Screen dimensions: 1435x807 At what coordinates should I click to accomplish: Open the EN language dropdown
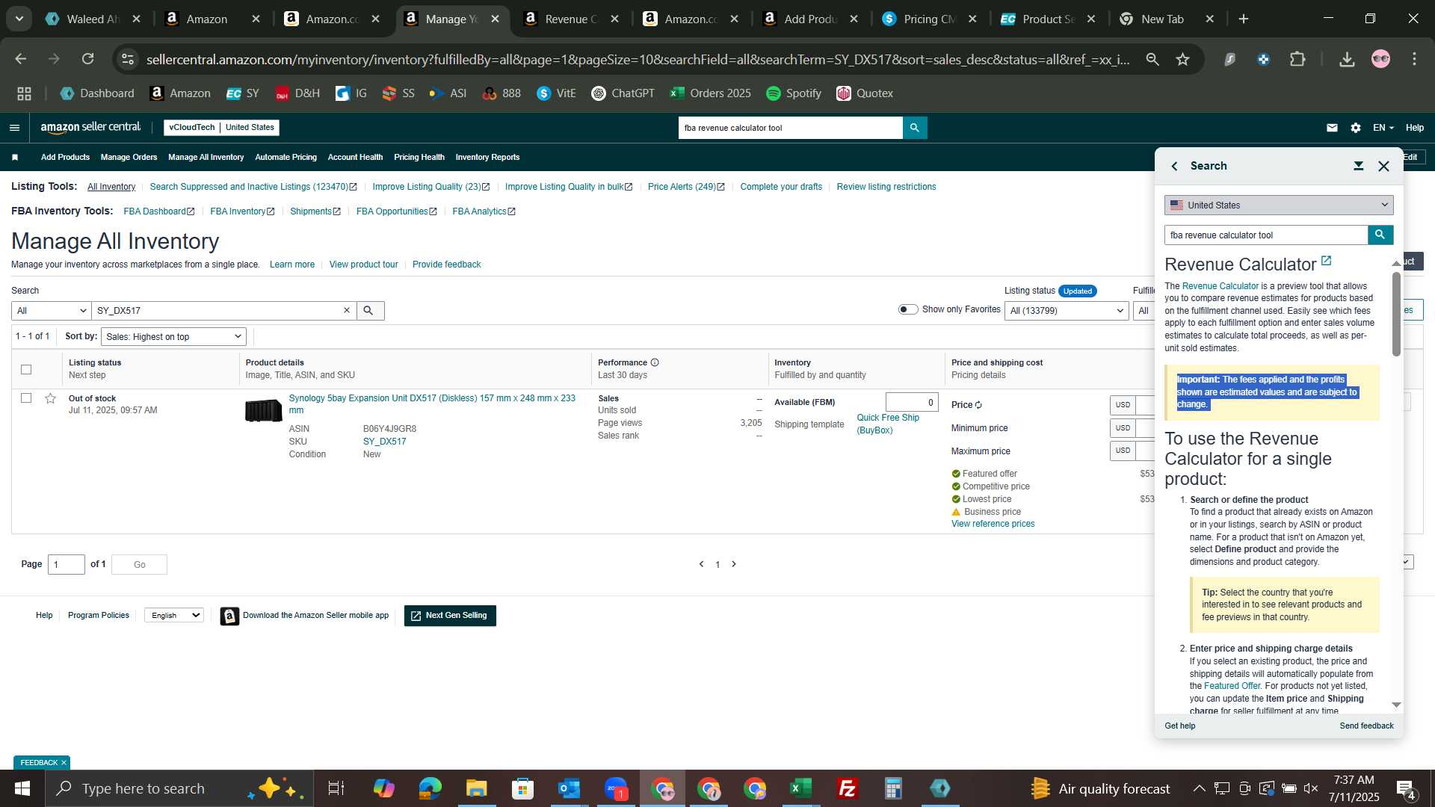click(x=1383, y=128)
